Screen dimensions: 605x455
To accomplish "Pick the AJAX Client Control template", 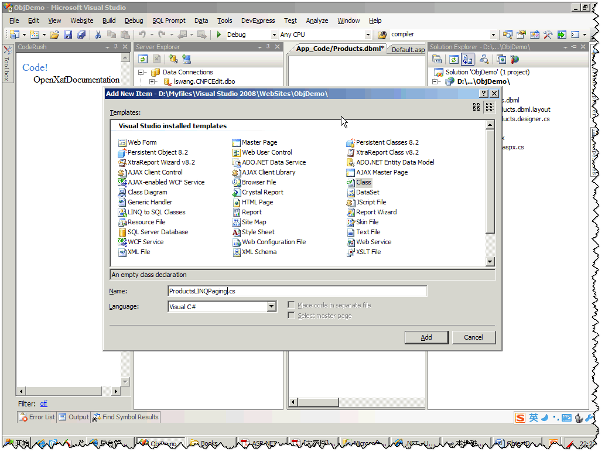I will 151,173.
